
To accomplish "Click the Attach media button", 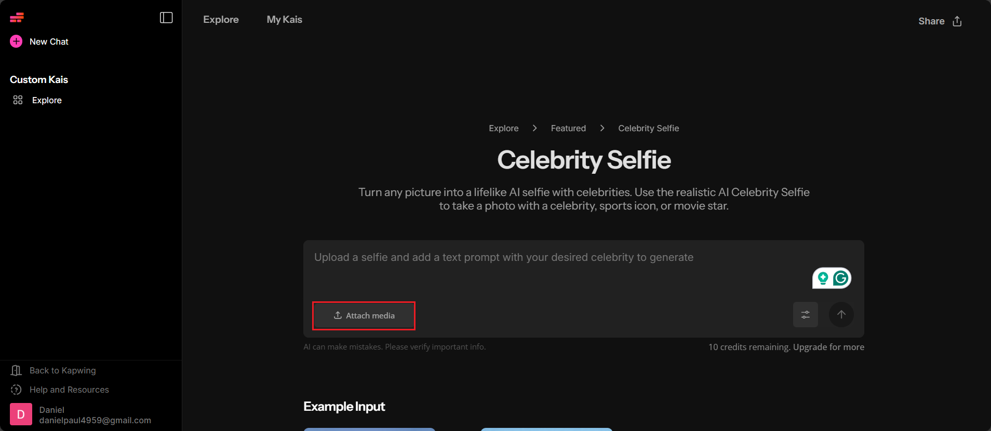I will click(x=364, y=315).
